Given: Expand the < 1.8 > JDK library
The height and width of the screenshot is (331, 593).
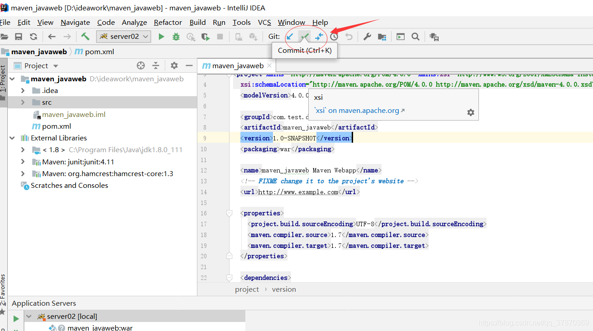Looking at the screenshot, I should (23, 150).
